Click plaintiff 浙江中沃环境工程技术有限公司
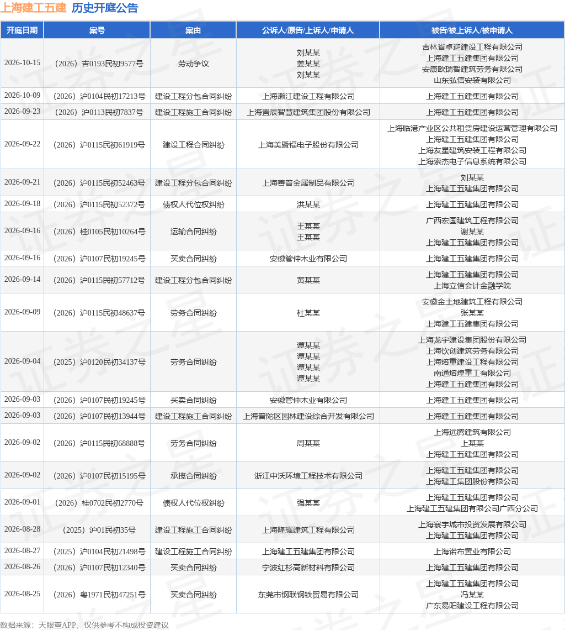Image resolution: width=565 pixels, height=630 pixels. (308, 476)
